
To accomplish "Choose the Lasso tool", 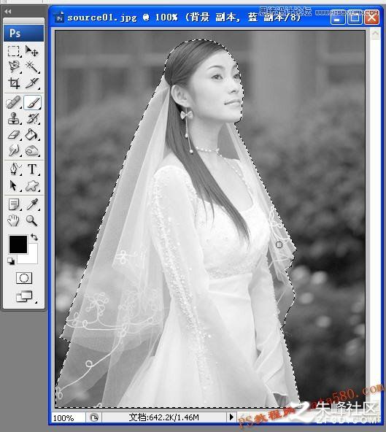I will click(14, 67).
